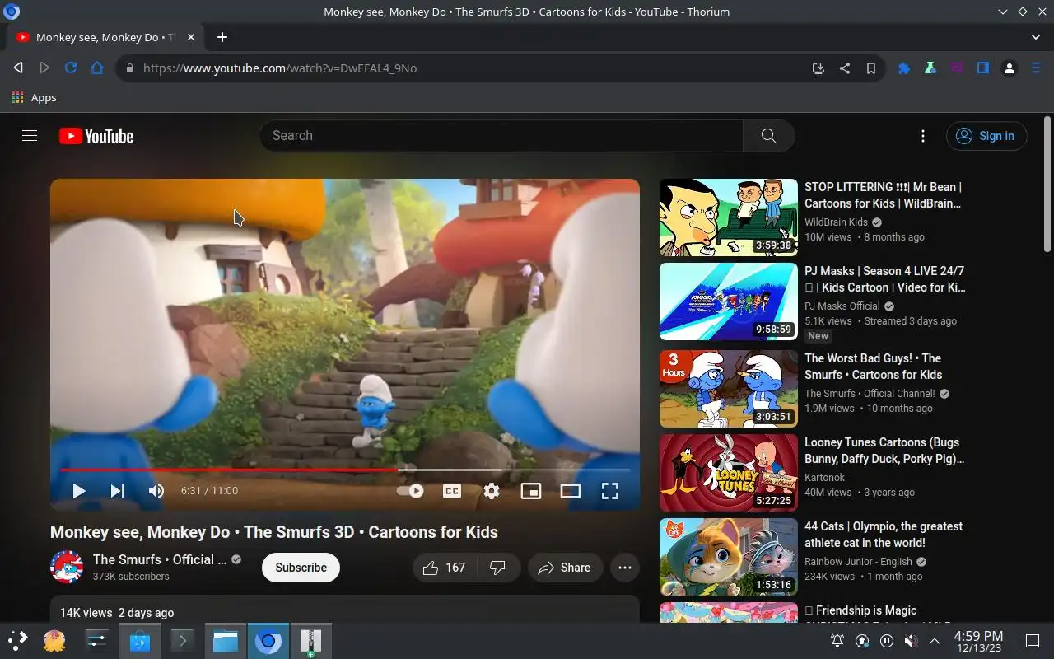Open file manager from taskbar
The height and width of the screenshot is (659, 1054).
click(226, 641)
